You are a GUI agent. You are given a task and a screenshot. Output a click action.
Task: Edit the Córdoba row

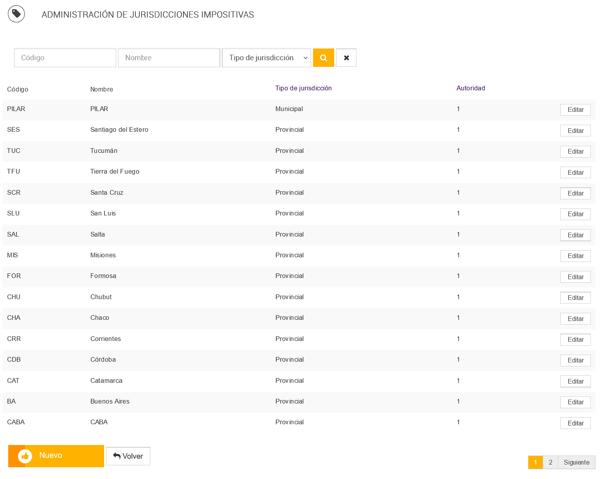pyautogui.click(x=575, y=361)
